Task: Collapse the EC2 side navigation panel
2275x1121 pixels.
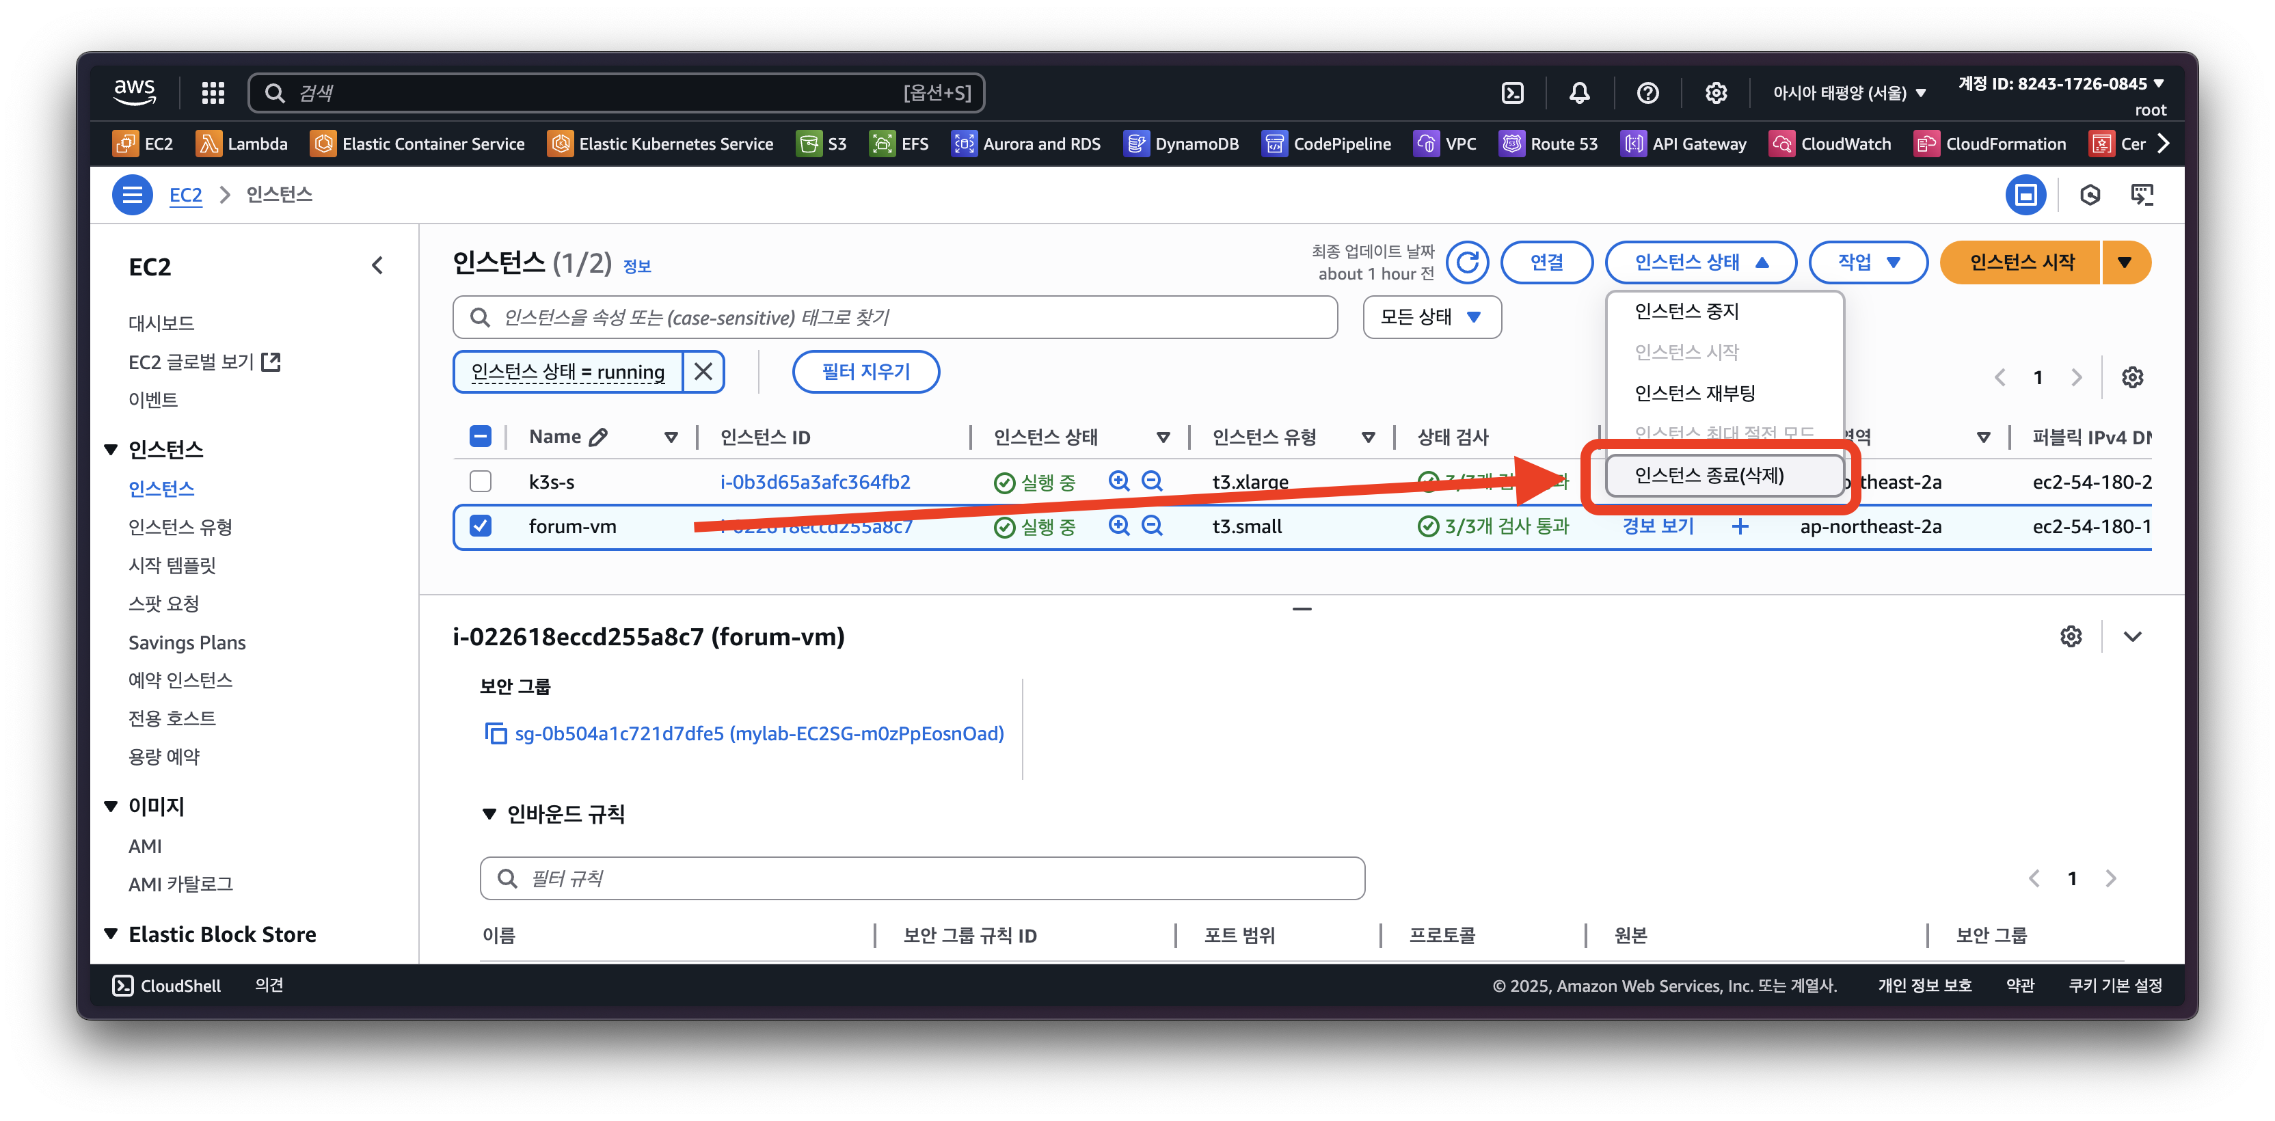Action: pos(377,265)
